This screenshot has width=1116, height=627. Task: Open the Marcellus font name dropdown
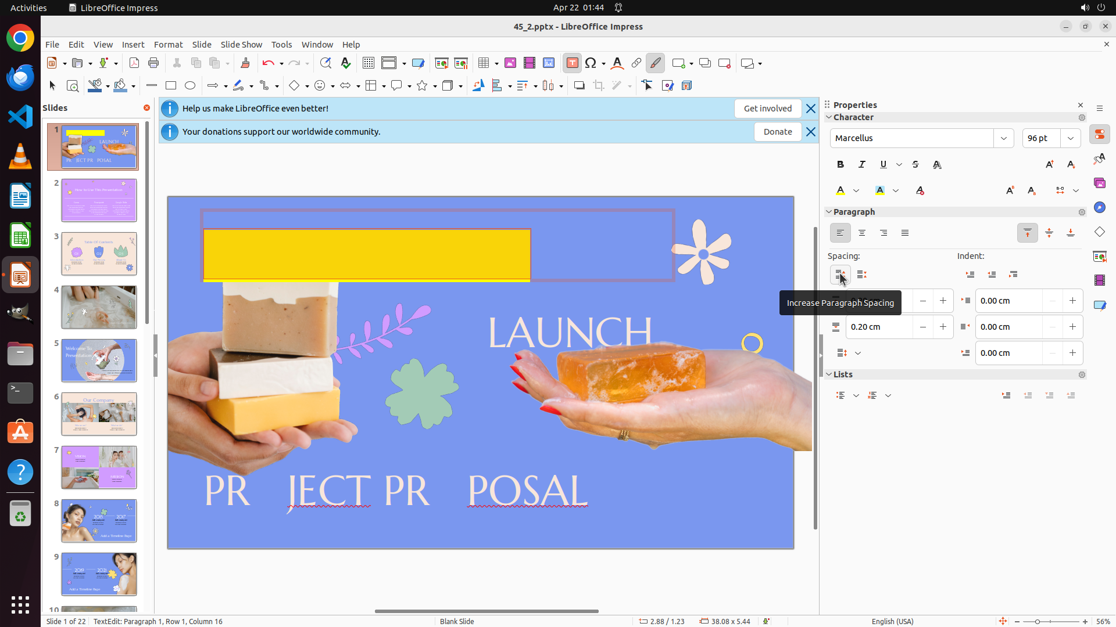pos(1004,138)
